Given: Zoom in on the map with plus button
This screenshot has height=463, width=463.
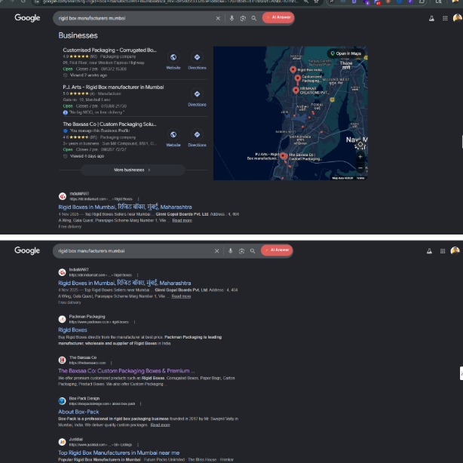Looking at the screenshot, I should click(360, 157).
